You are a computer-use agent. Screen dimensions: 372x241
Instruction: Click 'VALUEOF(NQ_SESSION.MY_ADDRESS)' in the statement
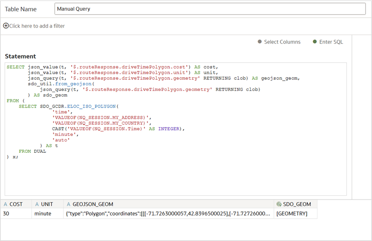point(100,117)
